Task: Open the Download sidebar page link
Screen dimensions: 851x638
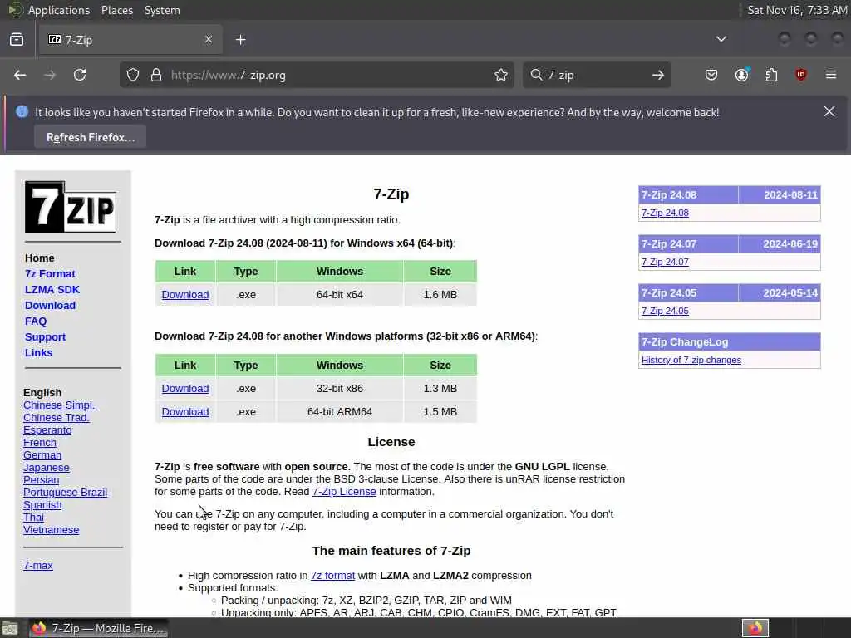Action: [x=50, y=306]
